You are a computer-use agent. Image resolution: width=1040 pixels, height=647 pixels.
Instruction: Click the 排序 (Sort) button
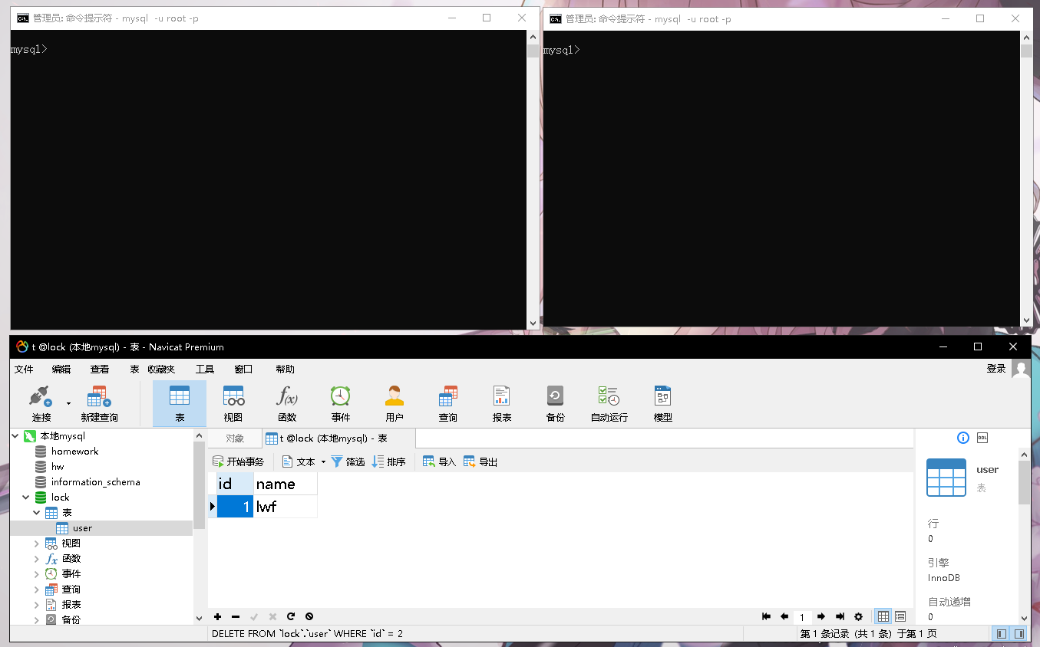tap(388, 461)
